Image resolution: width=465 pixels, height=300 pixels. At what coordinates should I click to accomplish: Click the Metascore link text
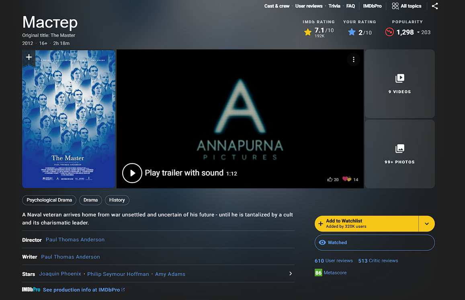335,273
